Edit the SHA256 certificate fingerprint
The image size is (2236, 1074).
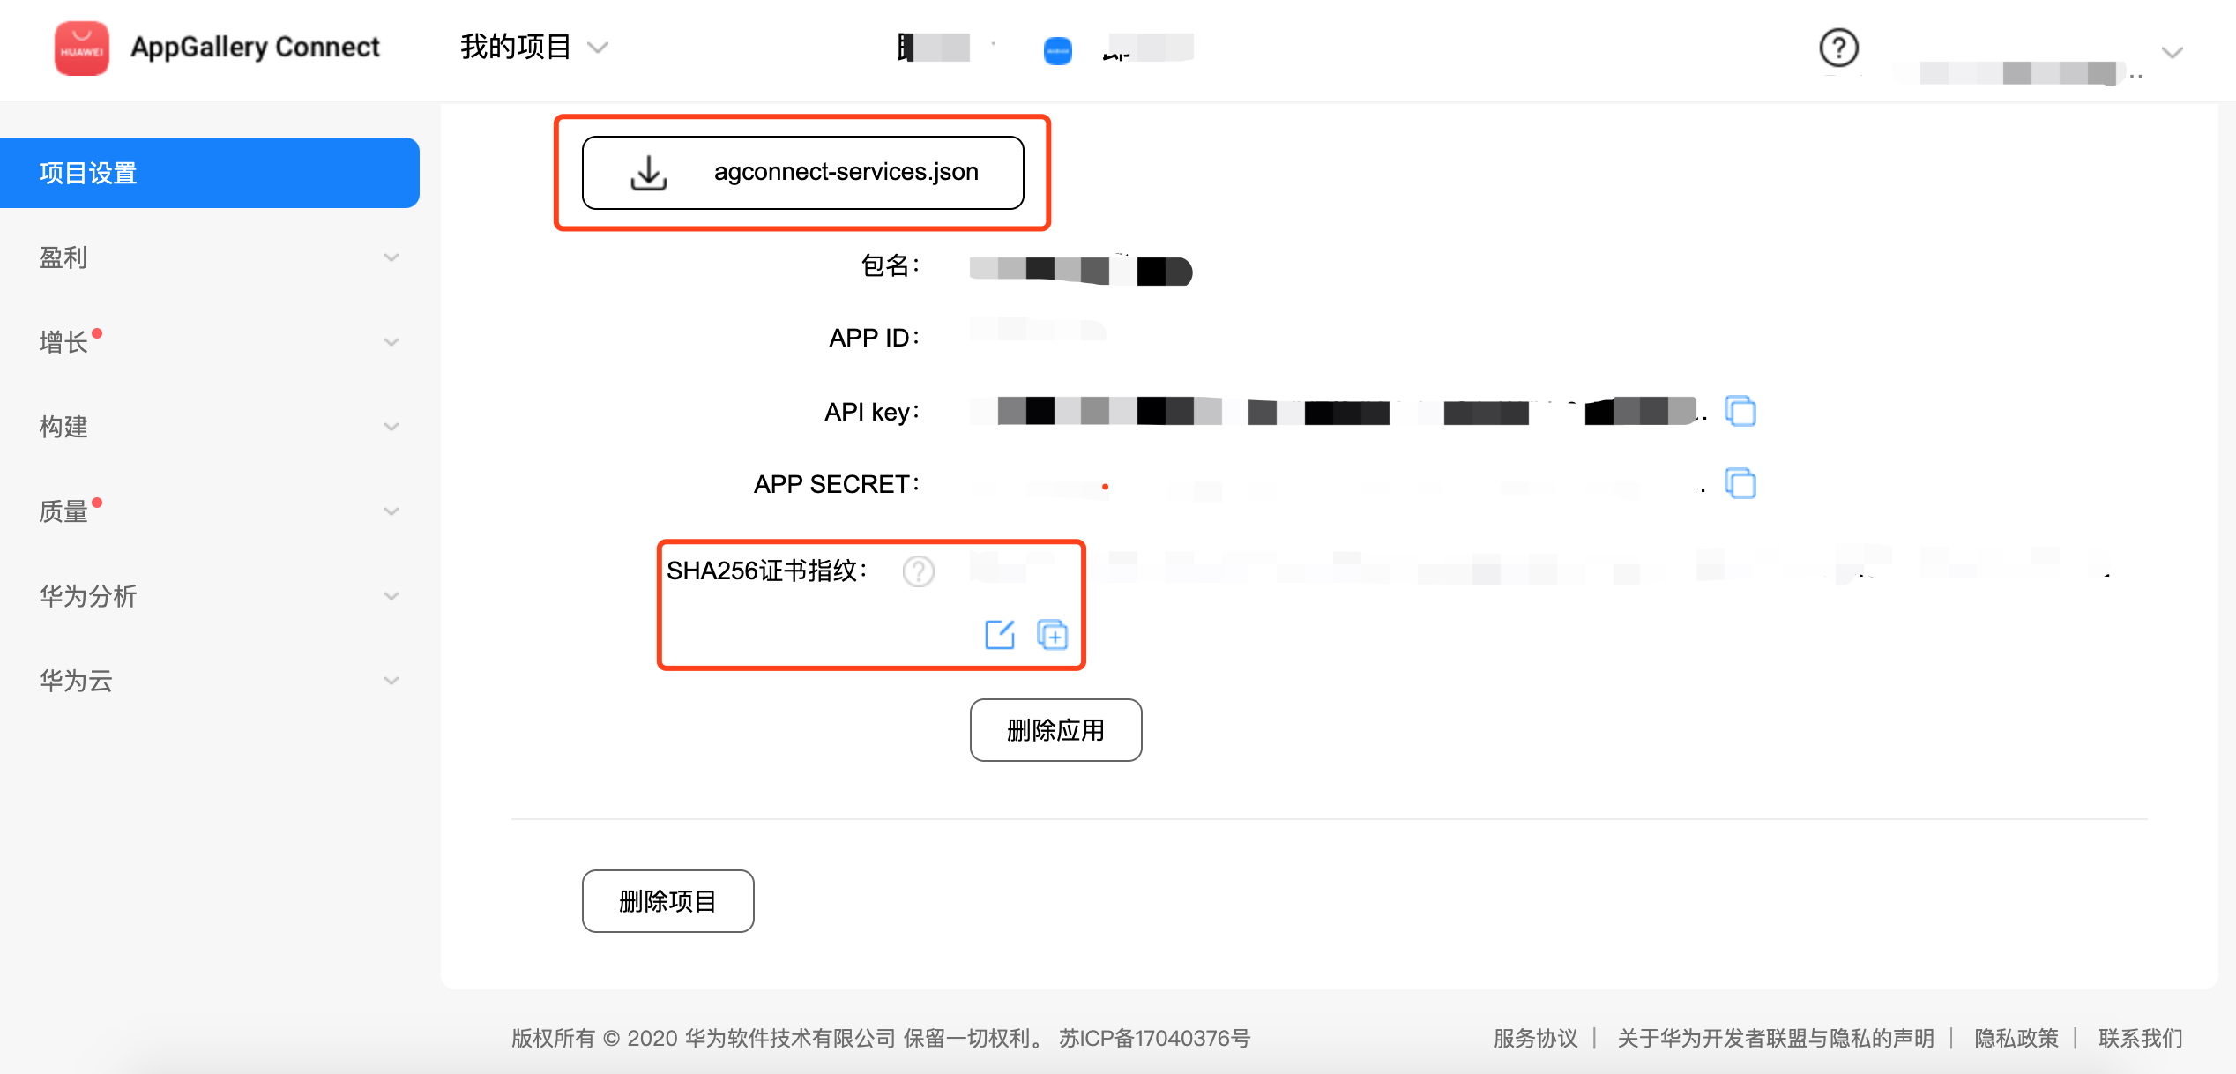tap(999, 635)
